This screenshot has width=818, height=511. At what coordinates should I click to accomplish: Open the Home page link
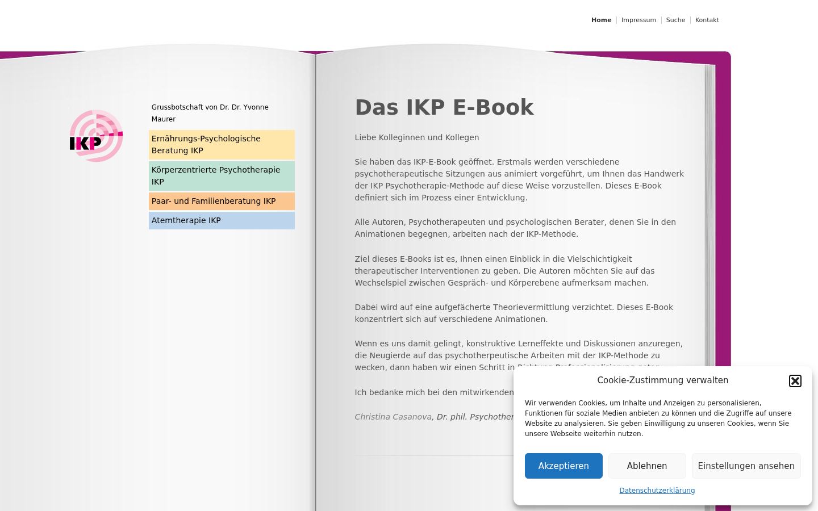click(x=601, y=20)
